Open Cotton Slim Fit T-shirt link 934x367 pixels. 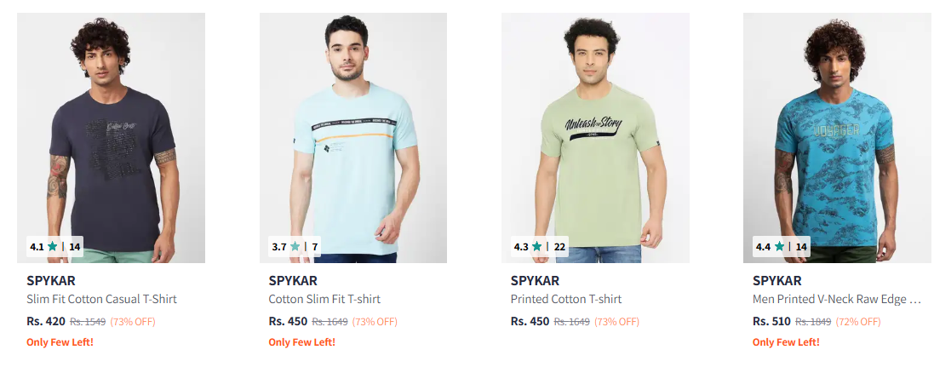coord(324,299)
